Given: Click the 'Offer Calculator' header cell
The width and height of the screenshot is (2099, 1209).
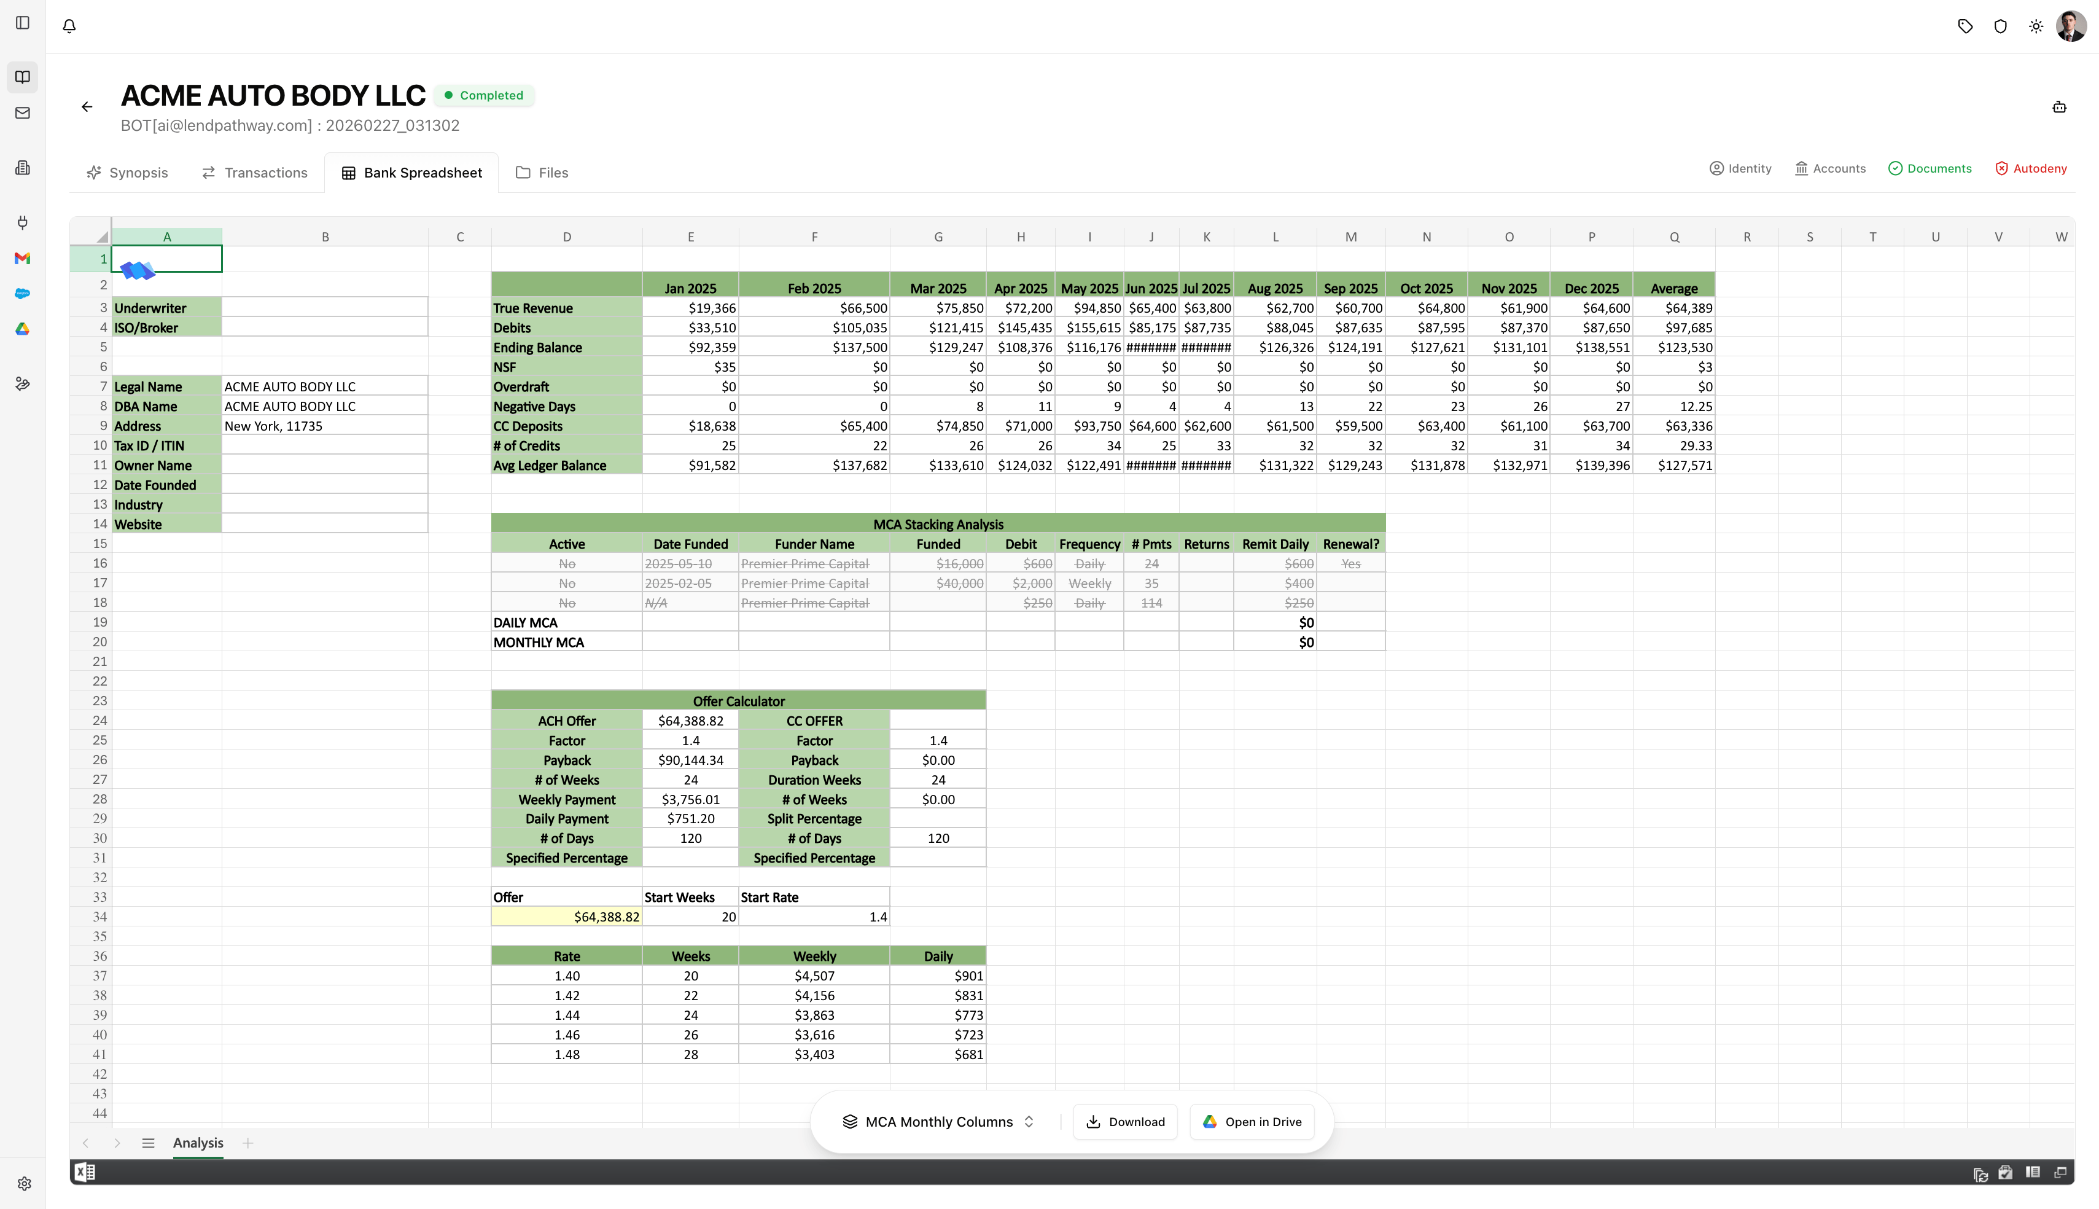Looking at the screenshot, I should (x=739, y=701).
